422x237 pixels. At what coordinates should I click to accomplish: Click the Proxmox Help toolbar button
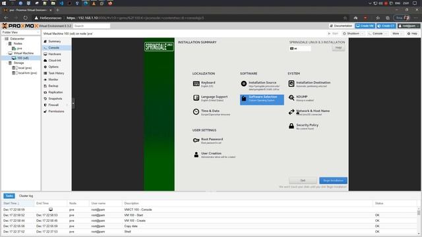pyautogui.click(x=412, y=34)
